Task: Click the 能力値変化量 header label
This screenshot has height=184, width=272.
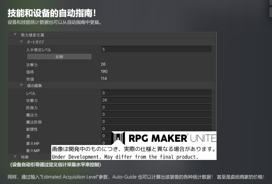Action: point(33,35)
